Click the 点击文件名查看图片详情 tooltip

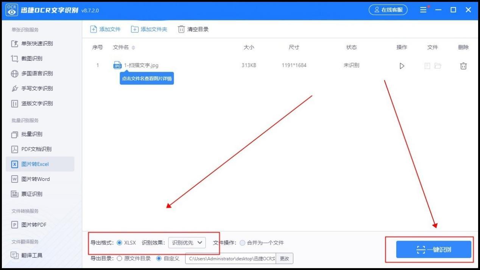click(x=147, y=79)
